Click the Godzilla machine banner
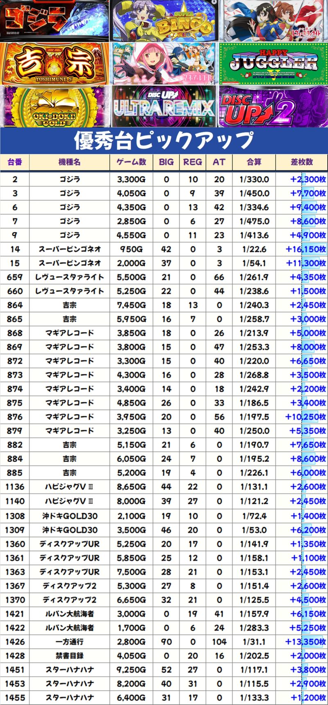Viewport: 328px width, 705px height. (x=55, y=21)
